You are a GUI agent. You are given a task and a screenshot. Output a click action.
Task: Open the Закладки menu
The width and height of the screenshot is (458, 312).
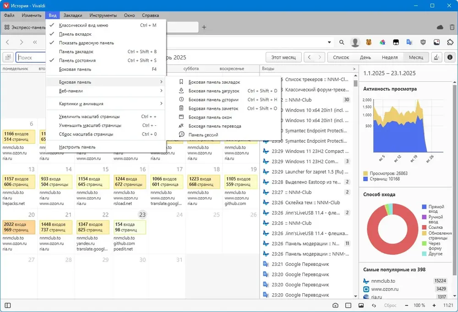73,16
